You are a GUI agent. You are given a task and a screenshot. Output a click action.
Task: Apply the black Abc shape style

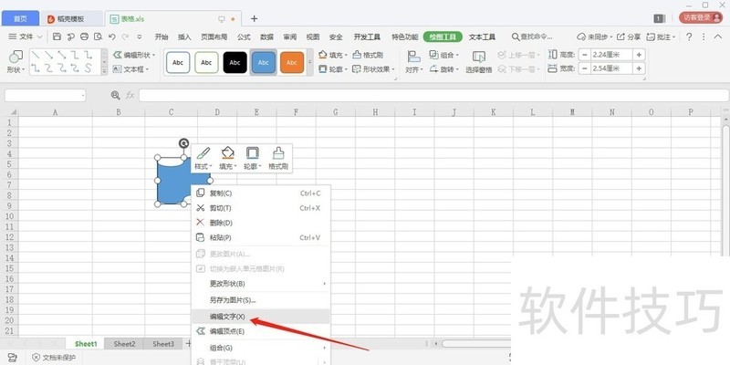tap(235, 62)
